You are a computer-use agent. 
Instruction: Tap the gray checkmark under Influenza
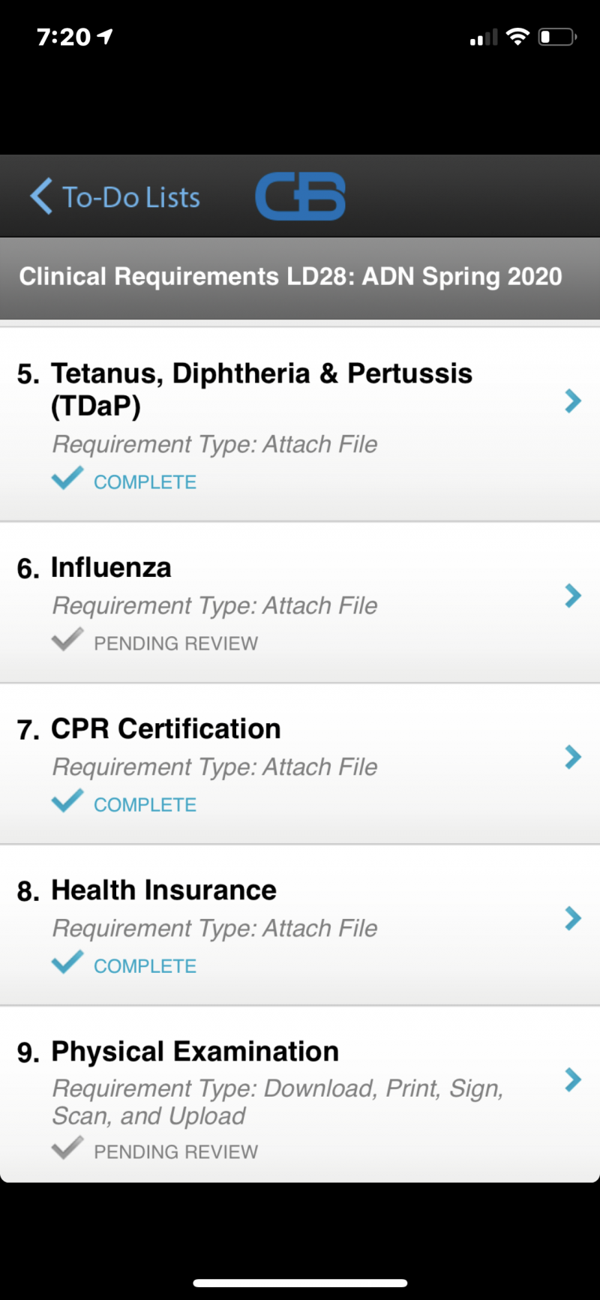click(67, 639)
